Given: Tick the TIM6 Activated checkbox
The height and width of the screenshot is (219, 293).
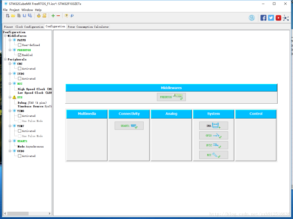Looking at the screenshot, I should [x=20, y=116].
